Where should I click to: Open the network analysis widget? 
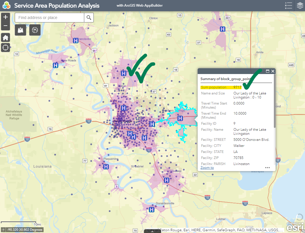point(35,30)
